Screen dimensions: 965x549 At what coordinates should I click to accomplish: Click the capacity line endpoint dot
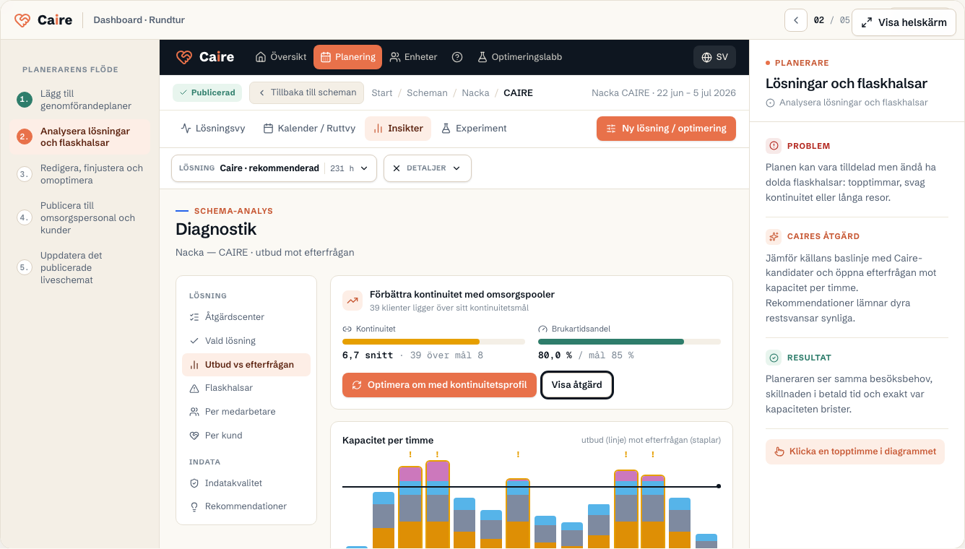pyautogui.click(x=719, y=486)
